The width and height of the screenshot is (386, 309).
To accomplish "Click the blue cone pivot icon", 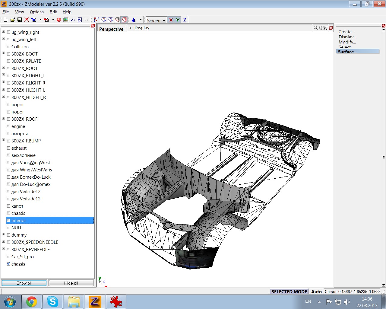I will [134, 20].
